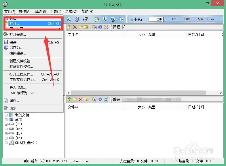This screenshot has width=226, height=166.
Task: Expand the (D:) drive node
Action: pos(6,129)
